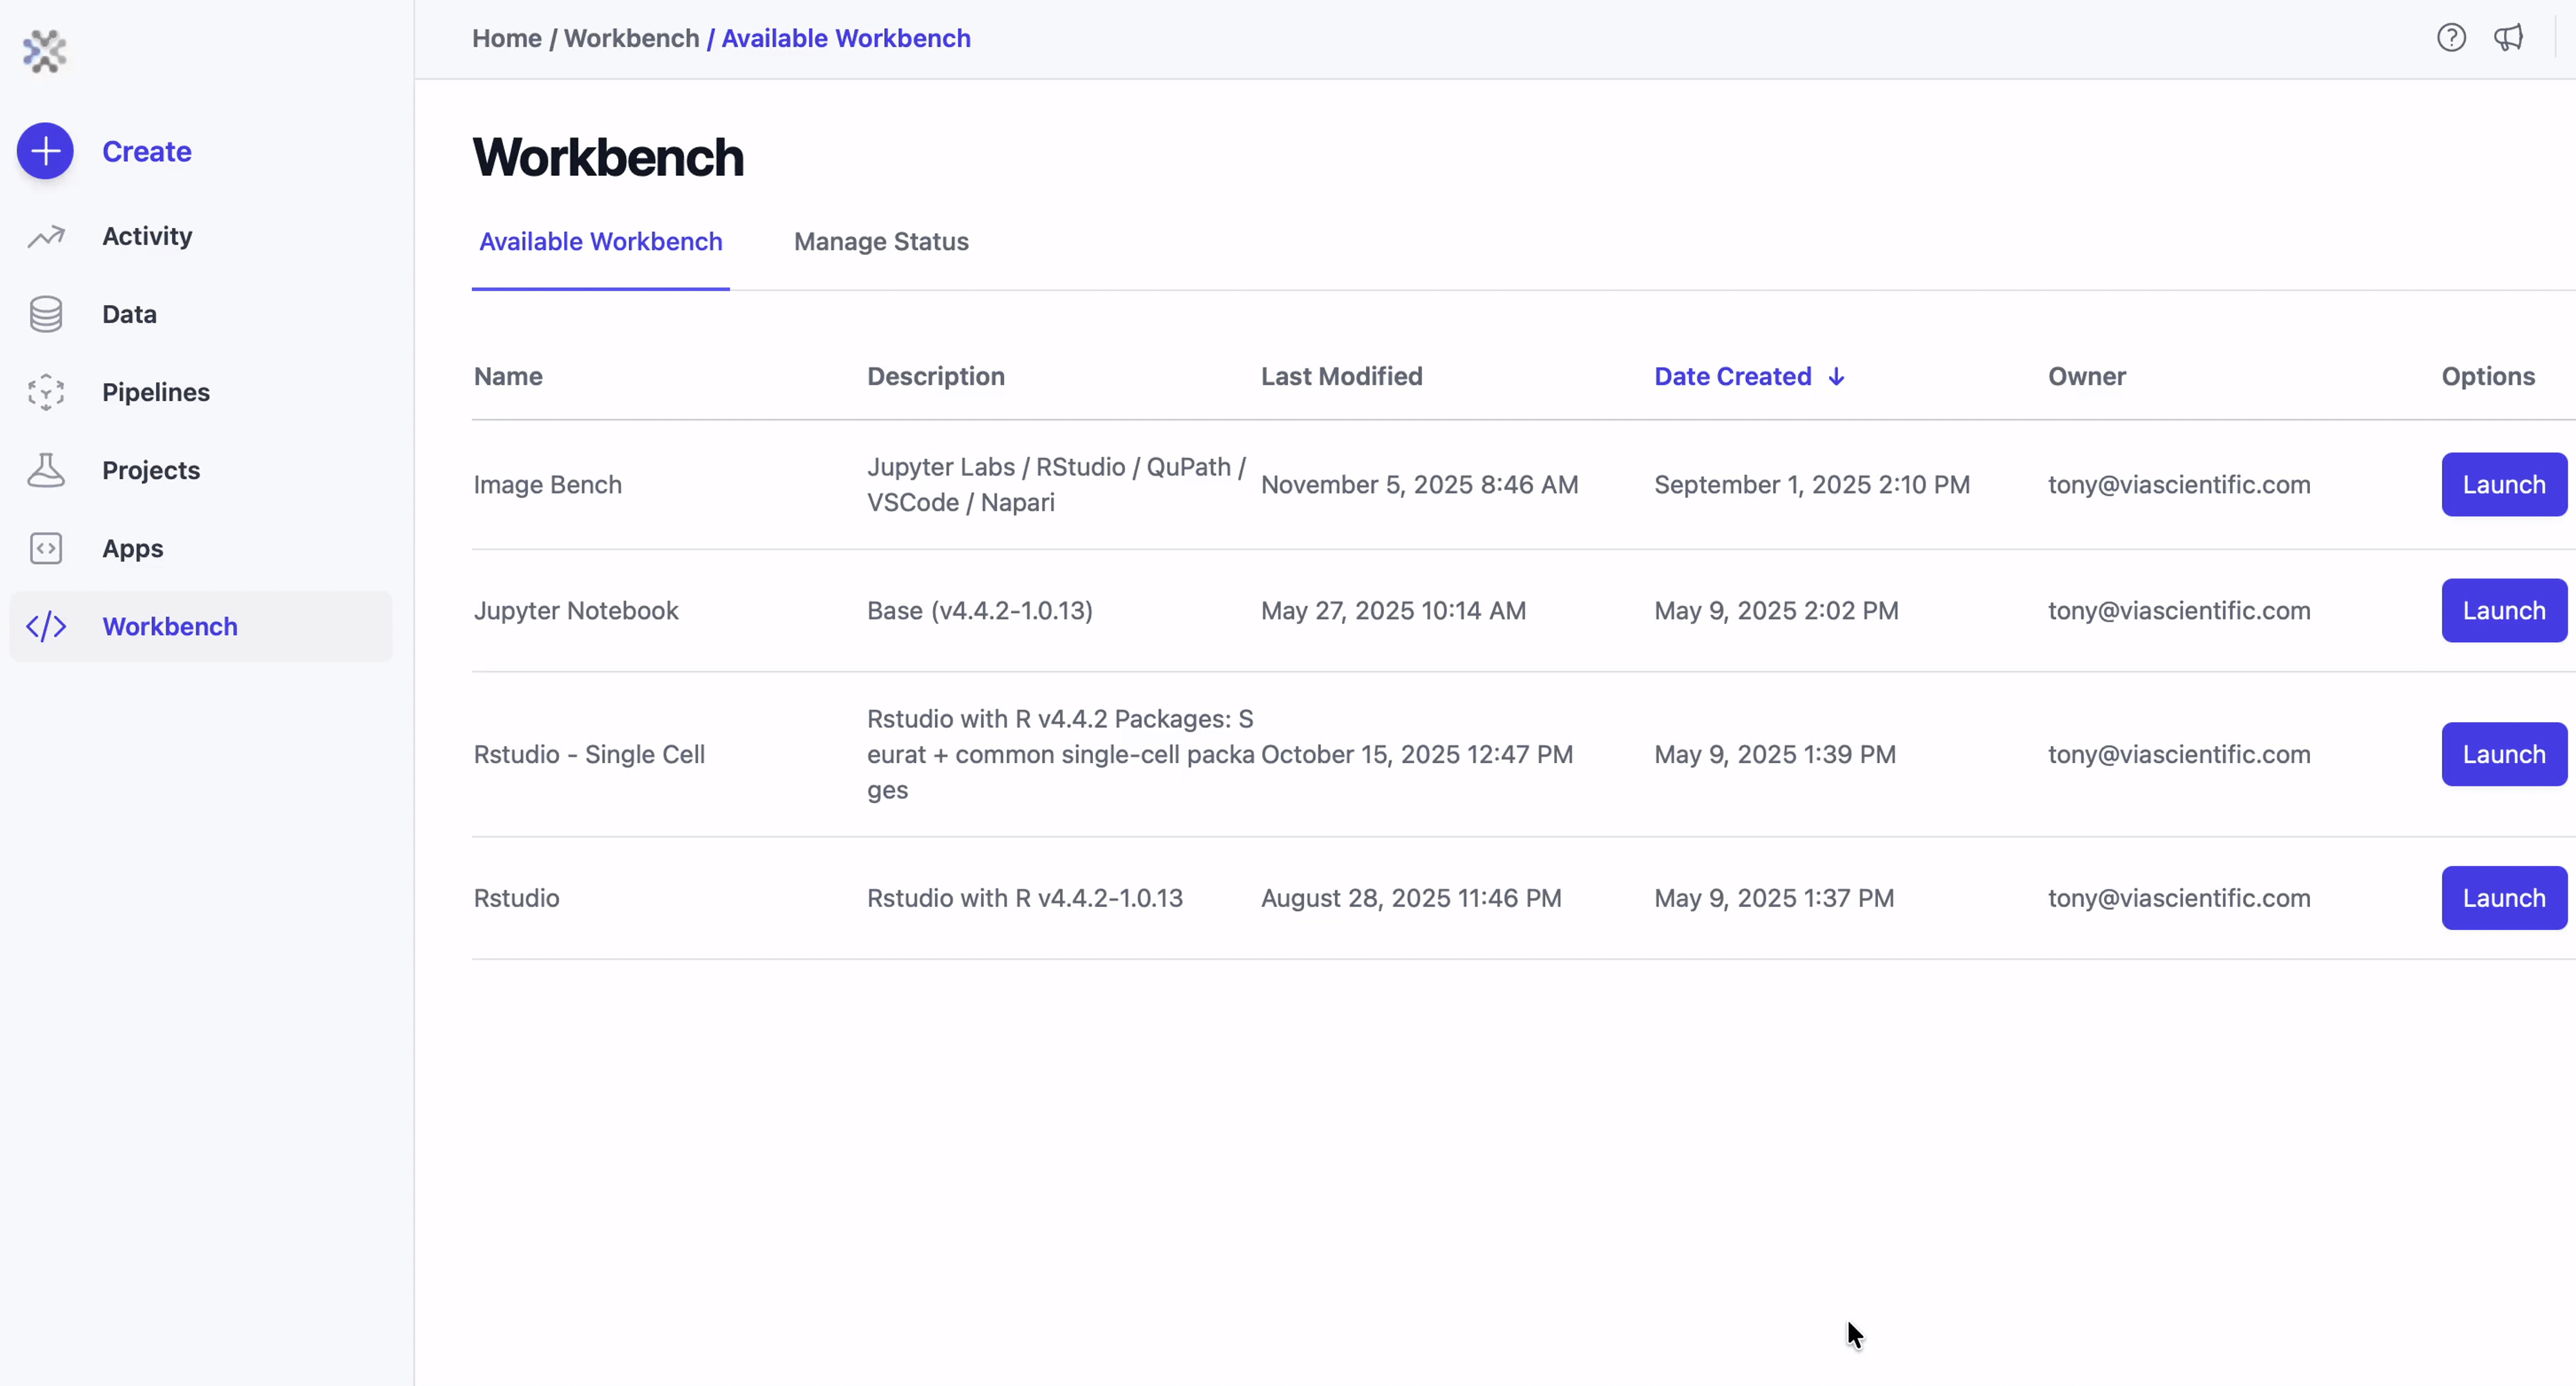Click the announcements megaphone icon

pos(2508,38)
